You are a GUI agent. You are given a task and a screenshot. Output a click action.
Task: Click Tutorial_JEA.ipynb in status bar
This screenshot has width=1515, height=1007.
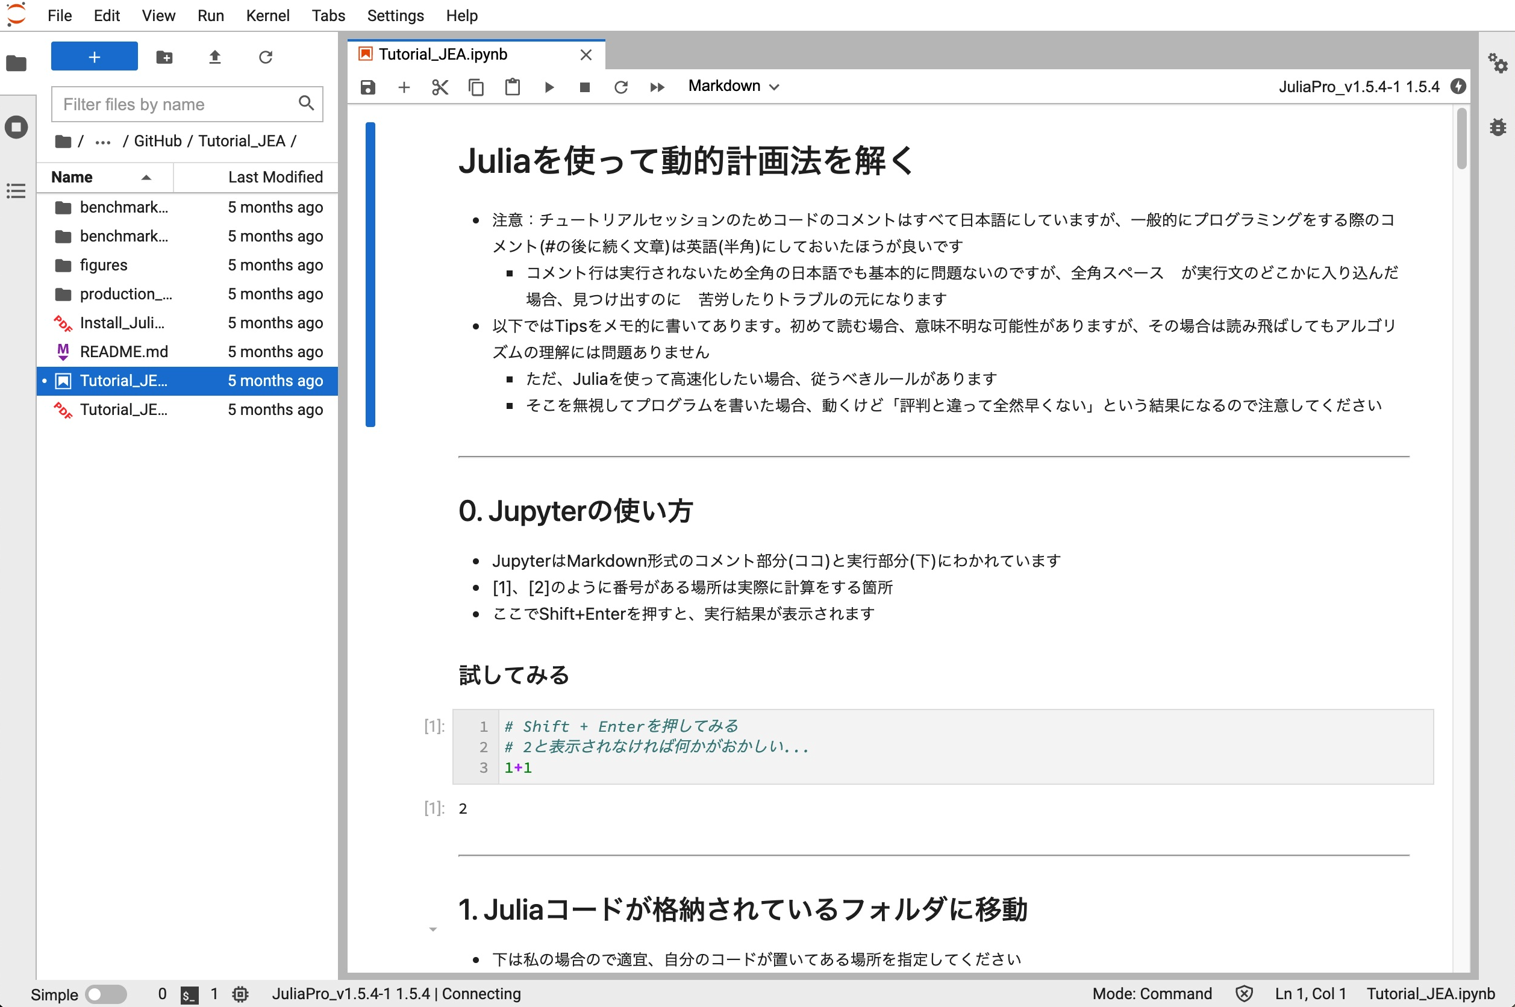click(1431, 994)
